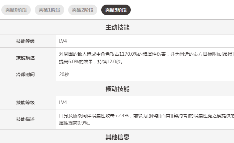This screenshot has height=143, width=234.
Task: Click 技能等级 label under 被动技能
Action: tap(25, 102)
